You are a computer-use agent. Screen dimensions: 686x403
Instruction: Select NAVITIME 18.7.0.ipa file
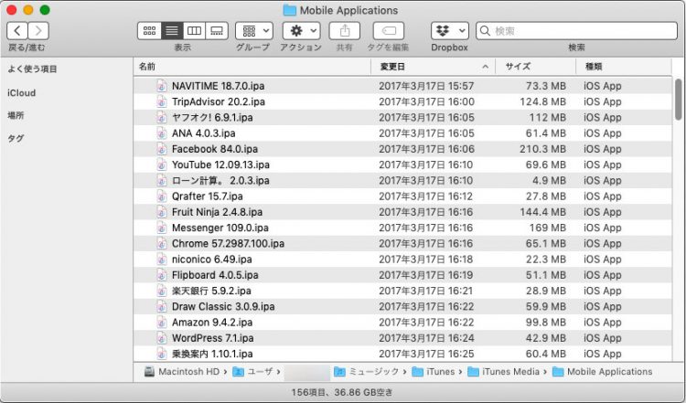coord(402,86)
